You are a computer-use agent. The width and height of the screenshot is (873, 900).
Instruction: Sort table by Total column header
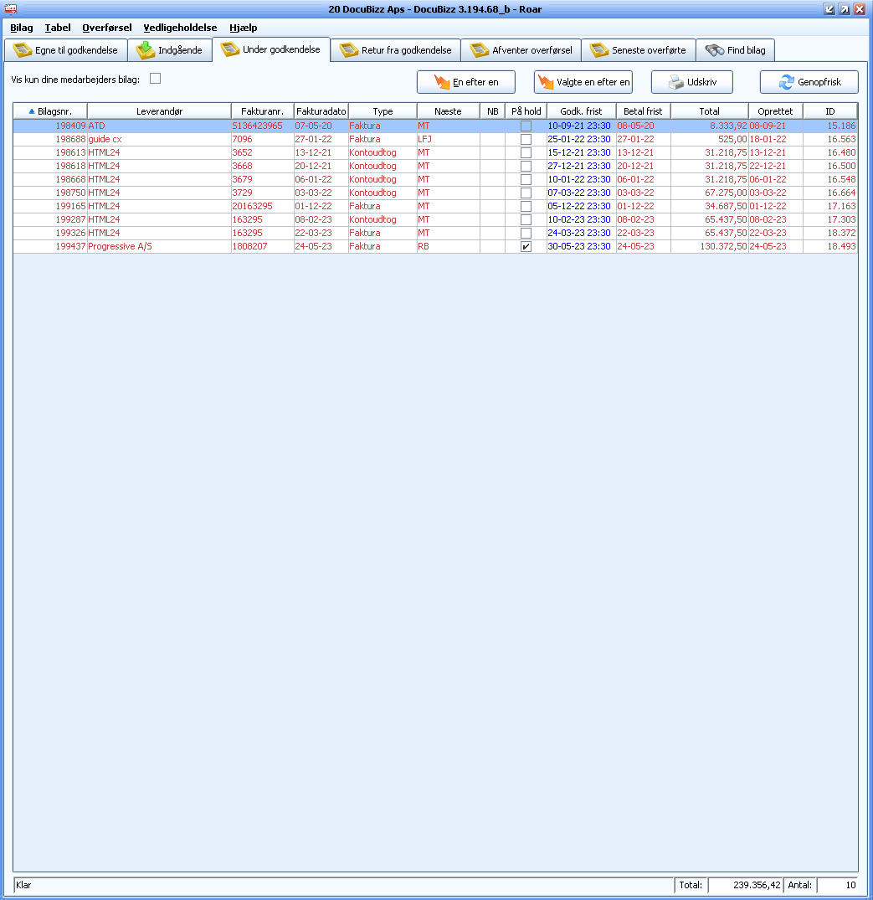[x=709, y=111]
